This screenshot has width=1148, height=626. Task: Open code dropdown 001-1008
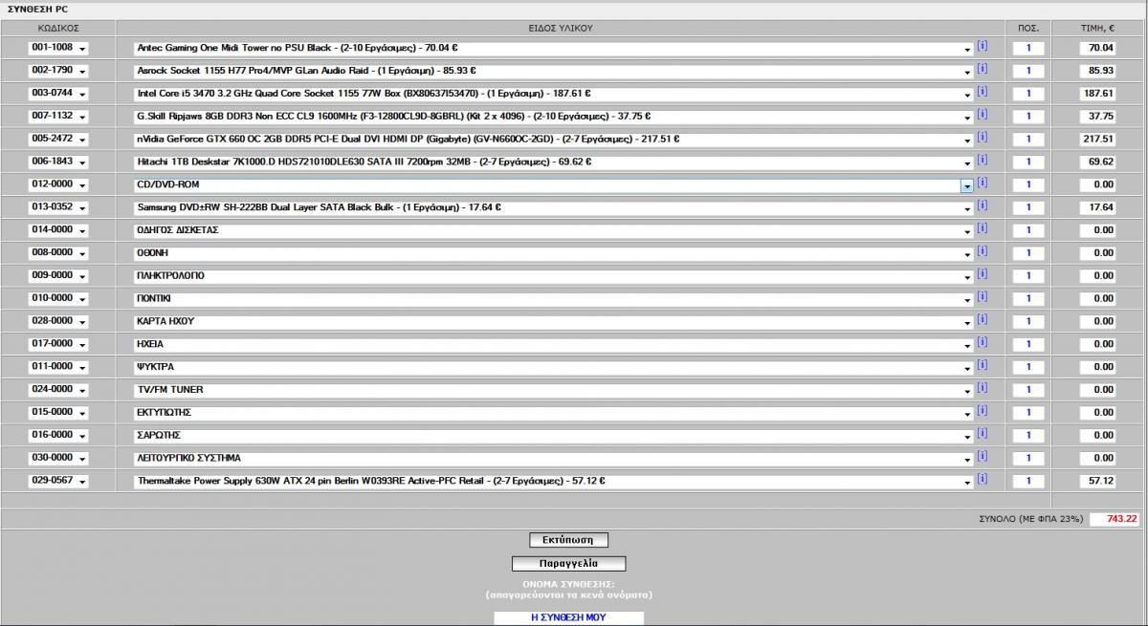58,48
